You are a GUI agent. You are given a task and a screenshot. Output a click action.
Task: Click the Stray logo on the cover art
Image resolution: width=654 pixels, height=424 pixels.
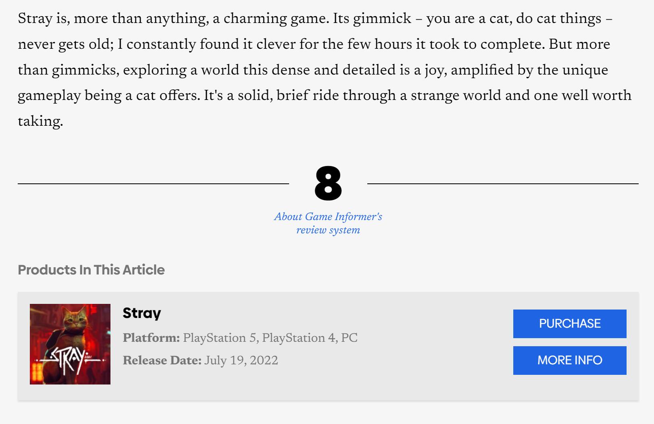pyautogui.click(x=69, y=358)
